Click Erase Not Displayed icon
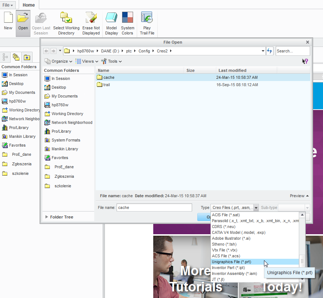The image size is (323, 298). pos(91,17)
